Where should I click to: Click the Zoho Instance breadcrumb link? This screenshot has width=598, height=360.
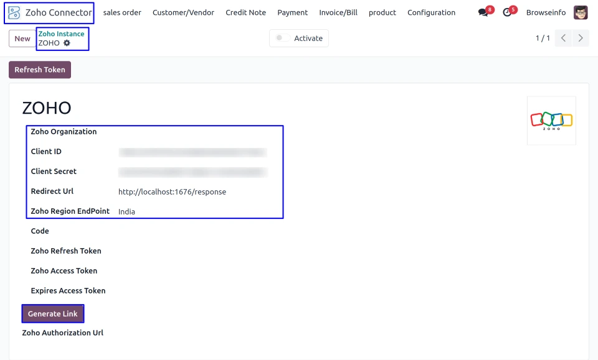(x=61, y=34)
